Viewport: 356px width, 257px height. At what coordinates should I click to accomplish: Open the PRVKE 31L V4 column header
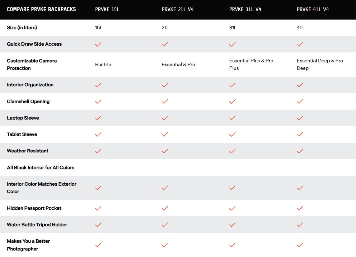point(245,10)
